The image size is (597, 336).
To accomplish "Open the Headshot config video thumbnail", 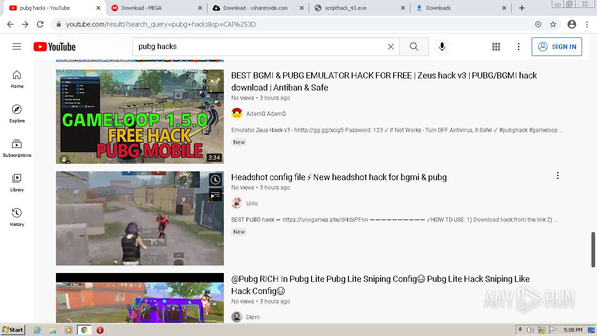I will (140, 218).
